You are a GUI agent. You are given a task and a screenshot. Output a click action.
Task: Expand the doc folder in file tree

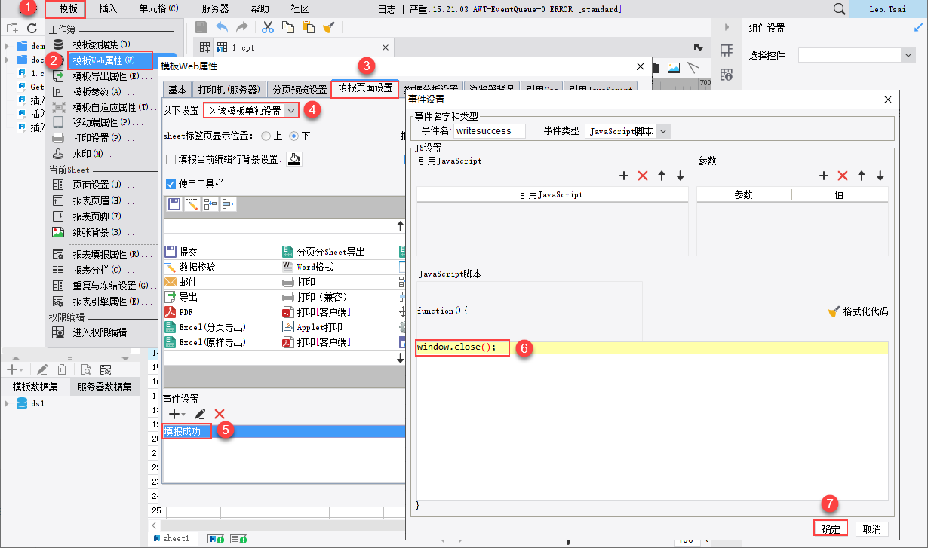coord(7,60)
